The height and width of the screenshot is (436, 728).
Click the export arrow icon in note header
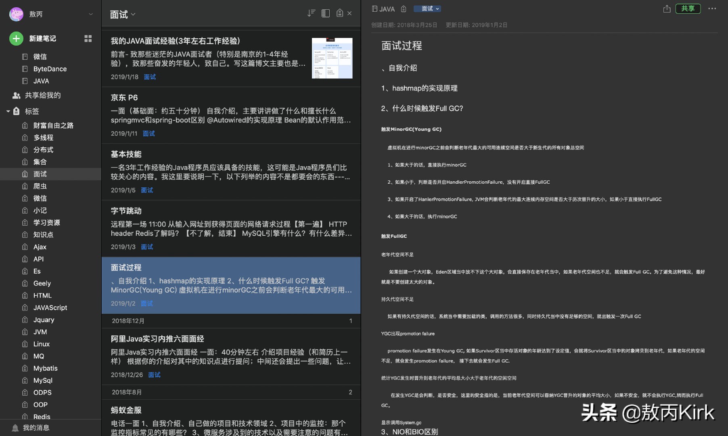(x=667, y=8)
